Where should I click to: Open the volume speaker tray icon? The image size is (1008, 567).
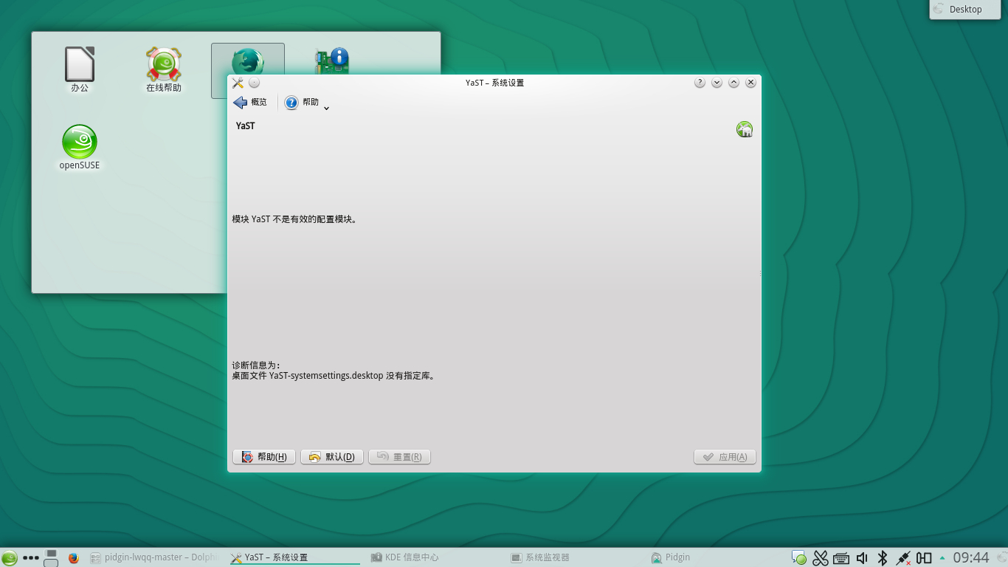(862, 558)
